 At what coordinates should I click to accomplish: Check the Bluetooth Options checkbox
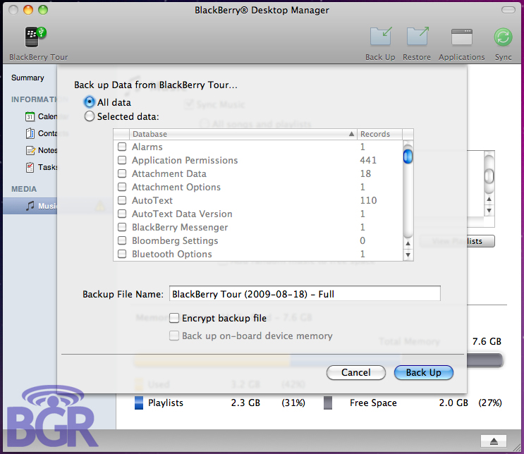click(122, 254)
